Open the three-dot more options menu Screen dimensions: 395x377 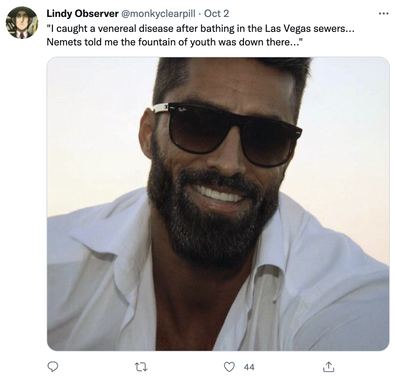click(x=384, y=14)
